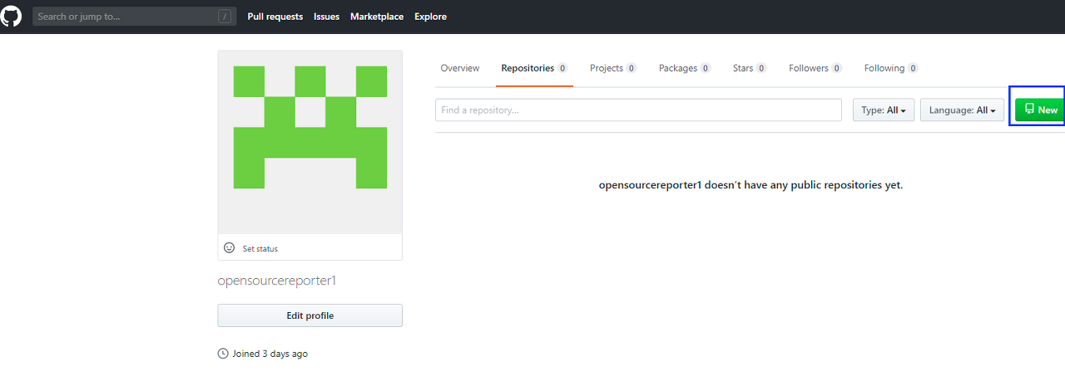Viewport: 1065px width, 386px height.
Task: Click the green profile avatar image
Action: click(310, 142)
